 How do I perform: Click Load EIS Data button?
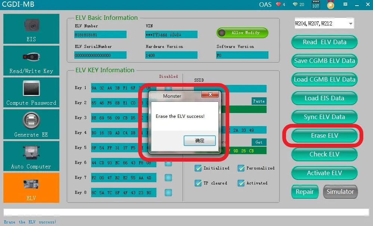[324, 98]
